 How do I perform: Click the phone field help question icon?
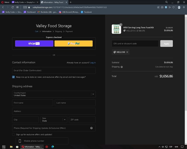(x=91, y=128)
